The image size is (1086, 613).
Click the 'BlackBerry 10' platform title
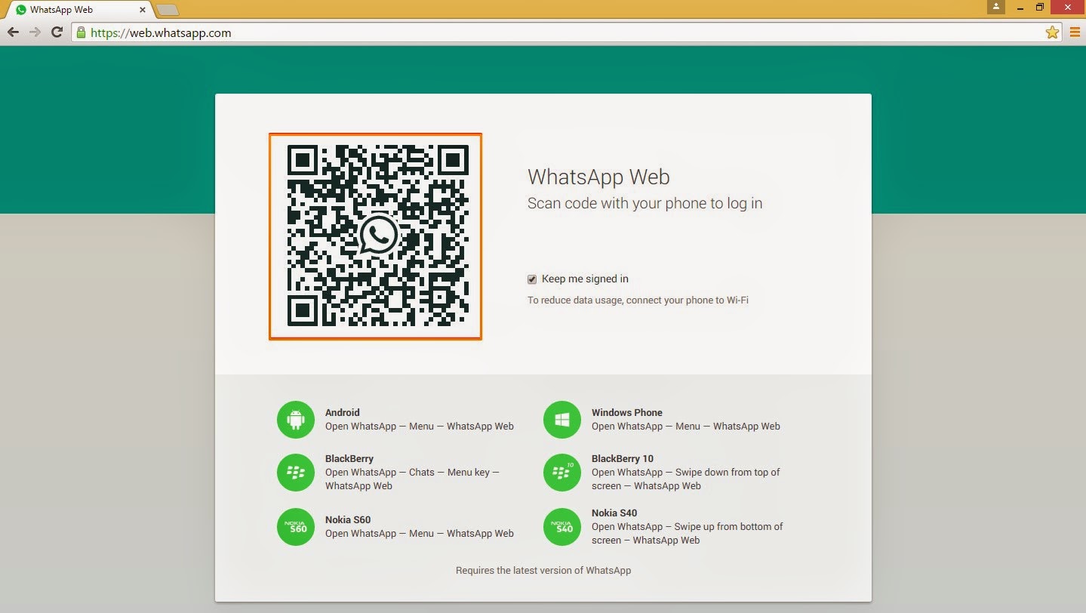click(623, 458)
